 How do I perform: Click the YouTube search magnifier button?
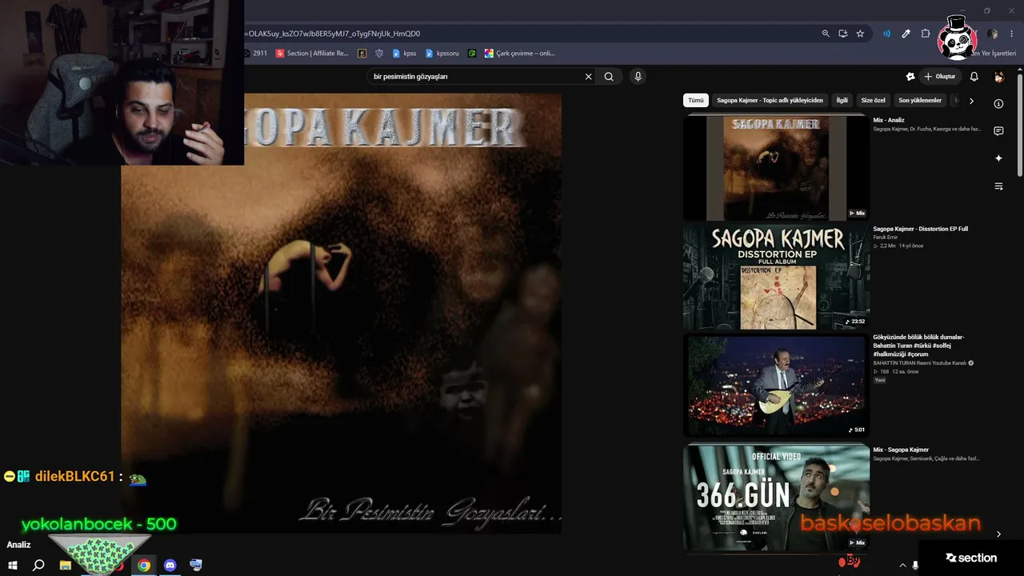609,77
